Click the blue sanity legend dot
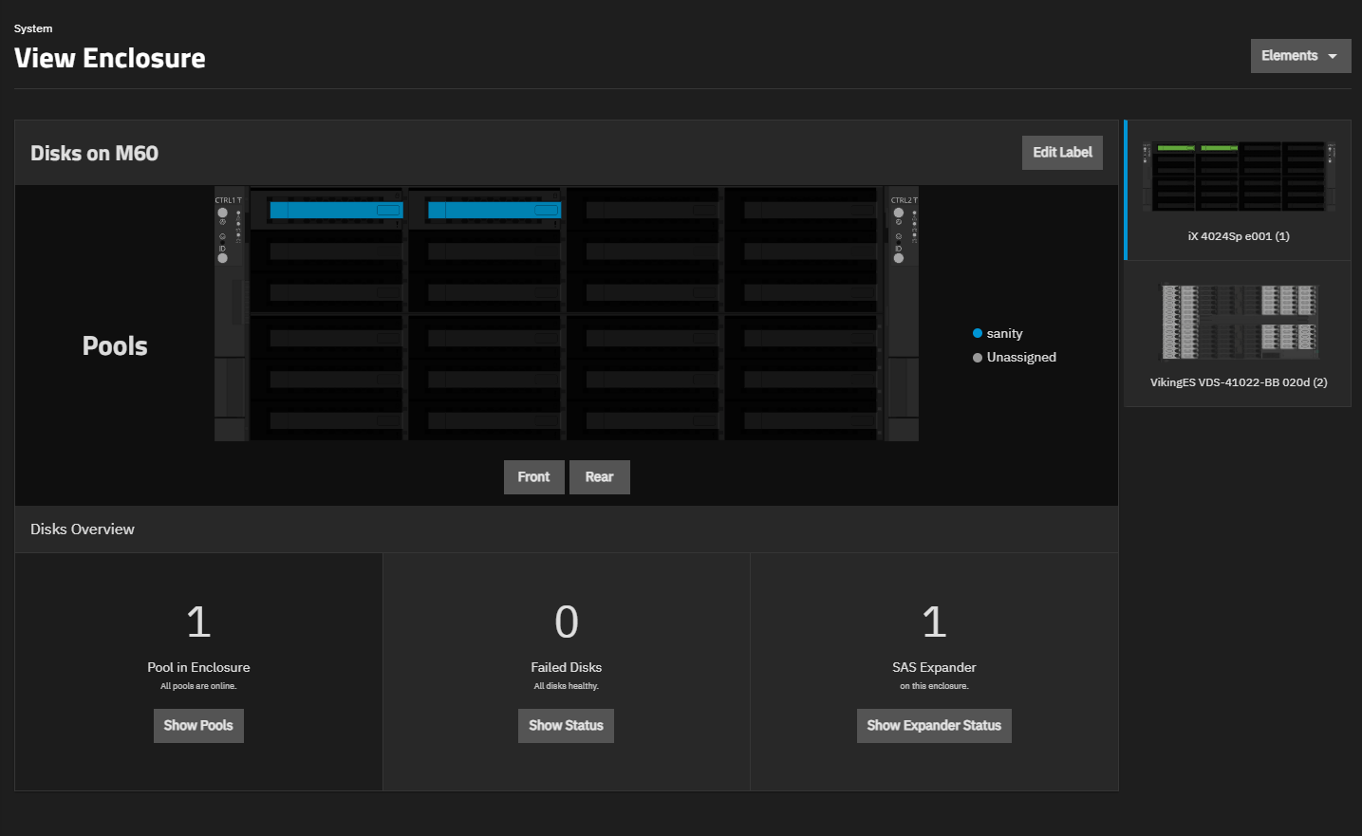The height and width of the screenshot is (836, 1362). pos(978,333)
